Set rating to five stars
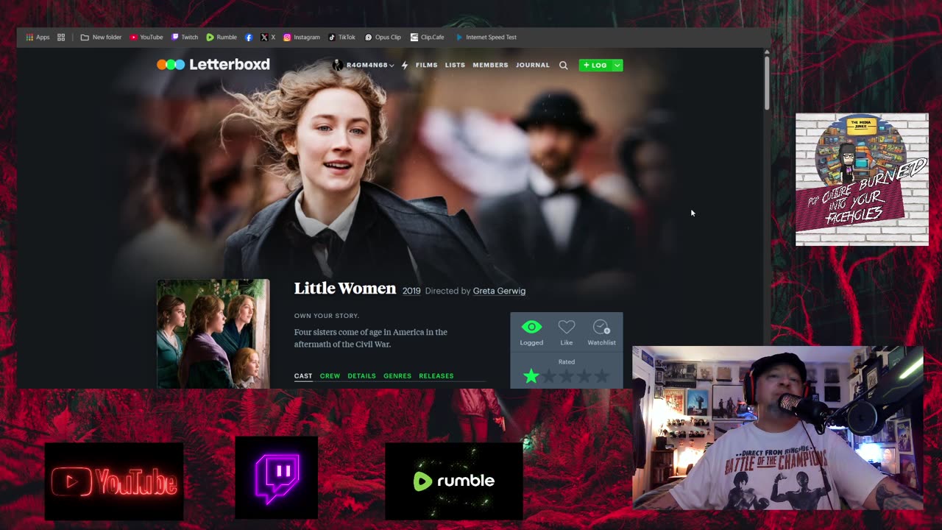 tap(601, 376)
